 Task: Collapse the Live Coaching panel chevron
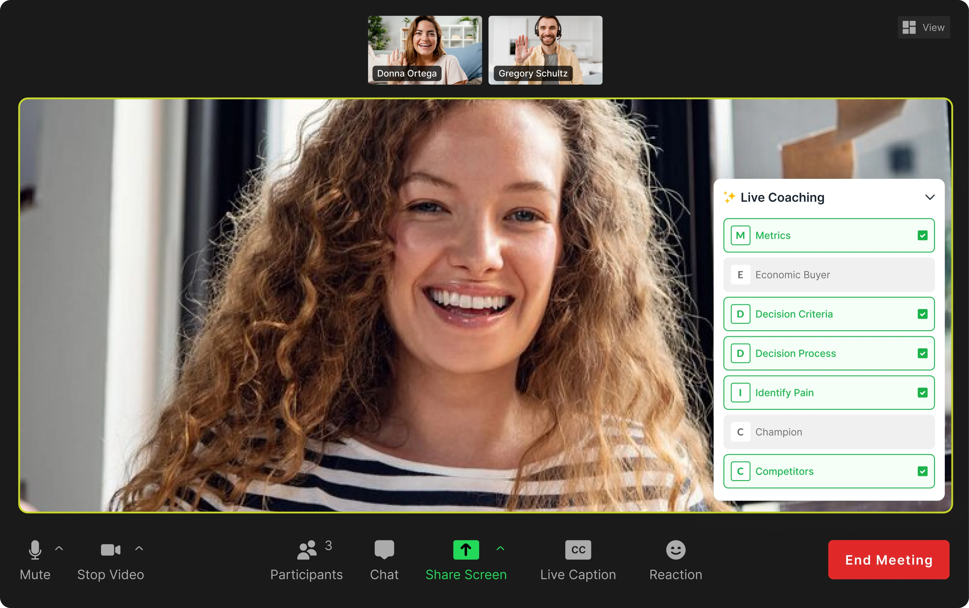(x=930, y=197)
